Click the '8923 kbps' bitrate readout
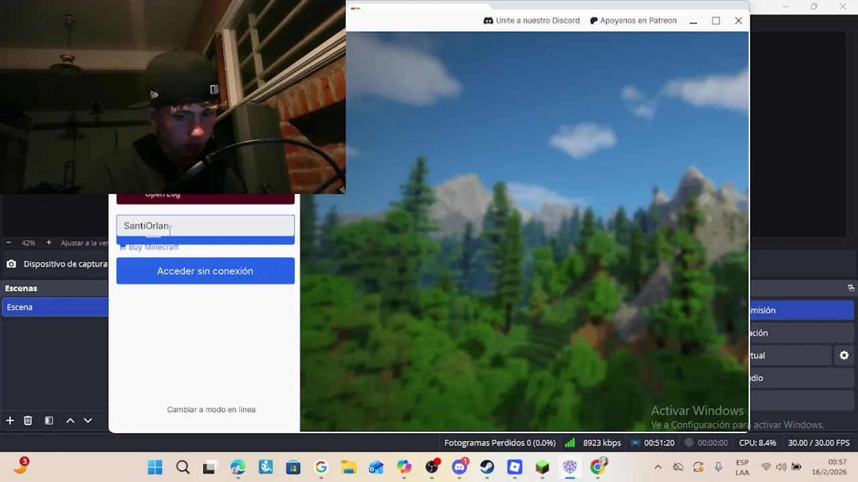The width and height of the screenshot is (858, 482). pos(602,443)
